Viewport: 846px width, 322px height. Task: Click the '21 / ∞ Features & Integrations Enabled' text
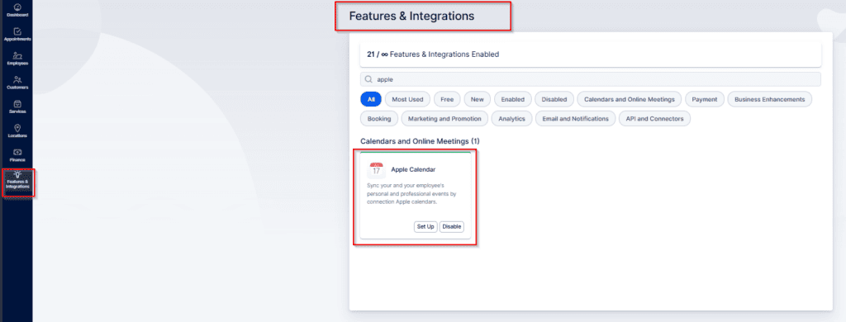pyautogui.click(x=433, y=54)
